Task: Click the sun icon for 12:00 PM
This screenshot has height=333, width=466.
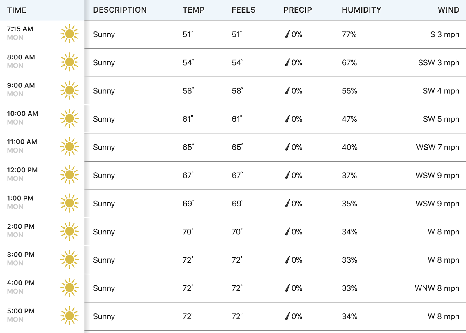Action: pos(69,175)
